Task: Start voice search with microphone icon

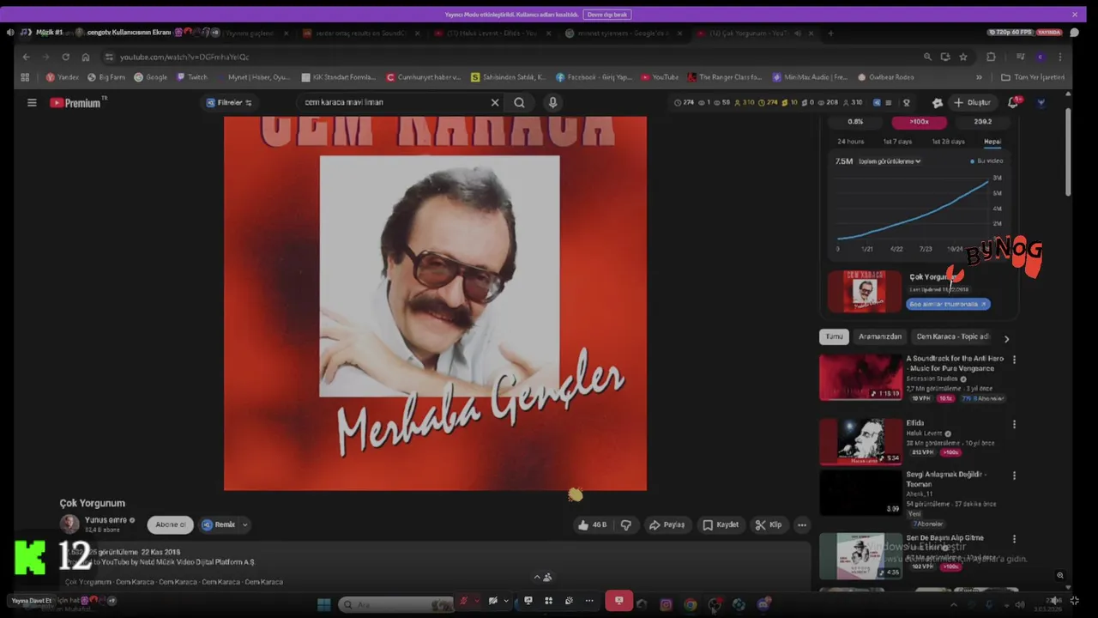Action: 552,102
